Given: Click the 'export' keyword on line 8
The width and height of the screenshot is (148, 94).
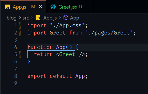Looking at the screenshot, I should [37, 76].
